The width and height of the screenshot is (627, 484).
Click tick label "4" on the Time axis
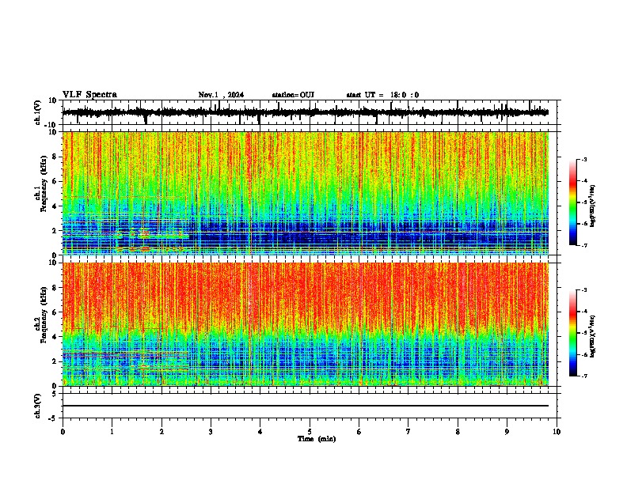[x=260, y=432]
